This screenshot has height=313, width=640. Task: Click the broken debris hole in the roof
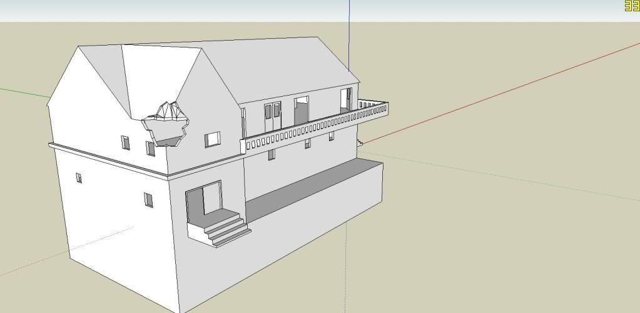coord(166,124)
